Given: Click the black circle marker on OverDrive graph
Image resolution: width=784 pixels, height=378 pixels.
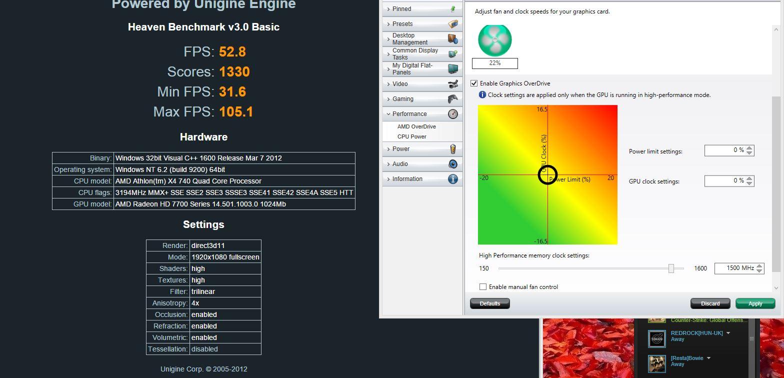Looking at the screenshot, I should pyautogui.click(x=547, y=175).
